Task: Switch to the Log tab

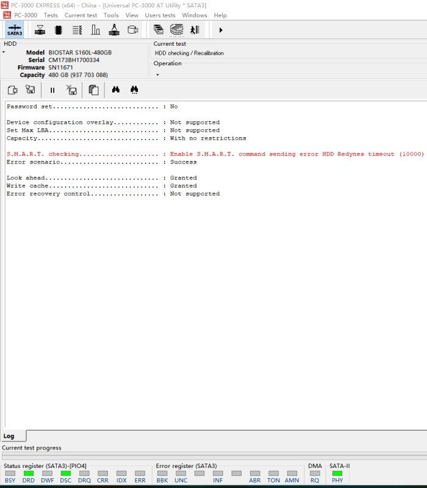Action: pos(13,436)
